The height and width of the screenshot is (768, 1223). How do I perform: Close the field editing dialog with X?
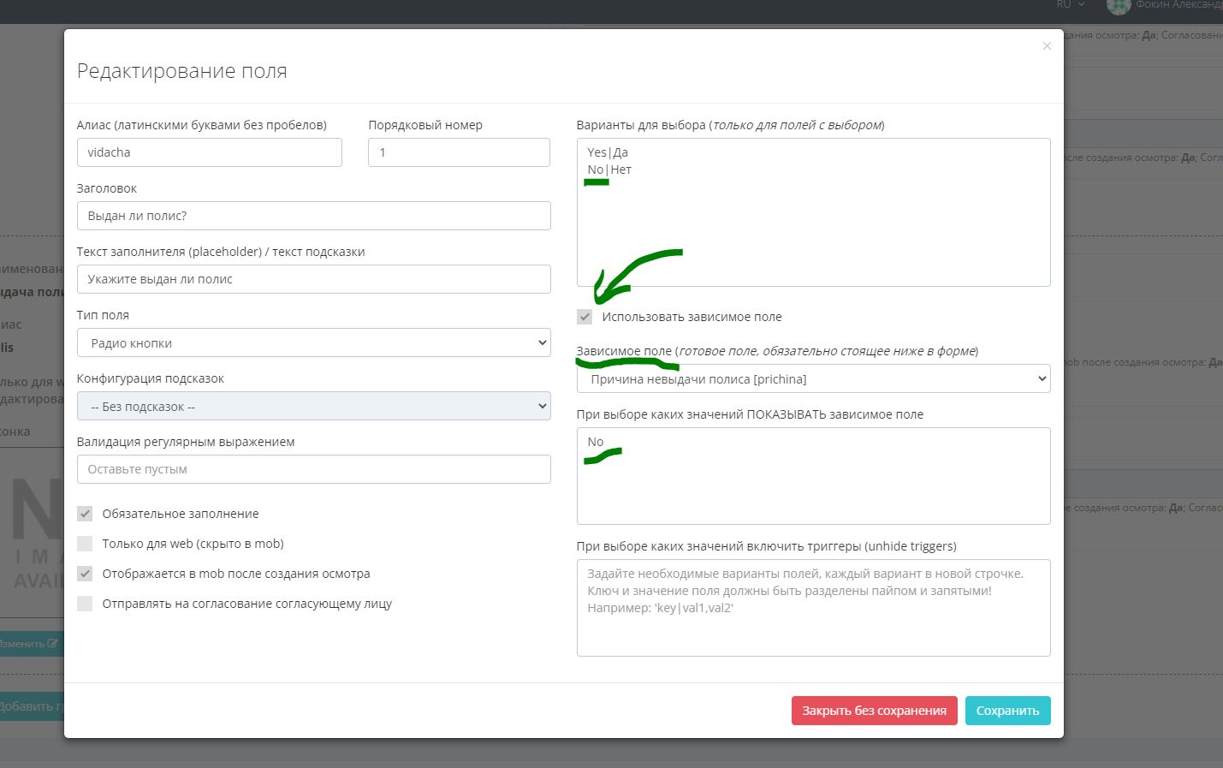1047,46
